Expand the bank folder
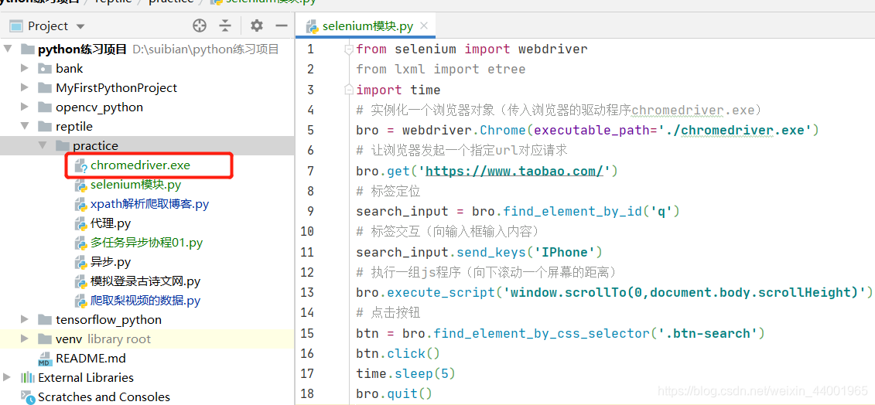Screen dimensions: 875x405 point(25,69)
